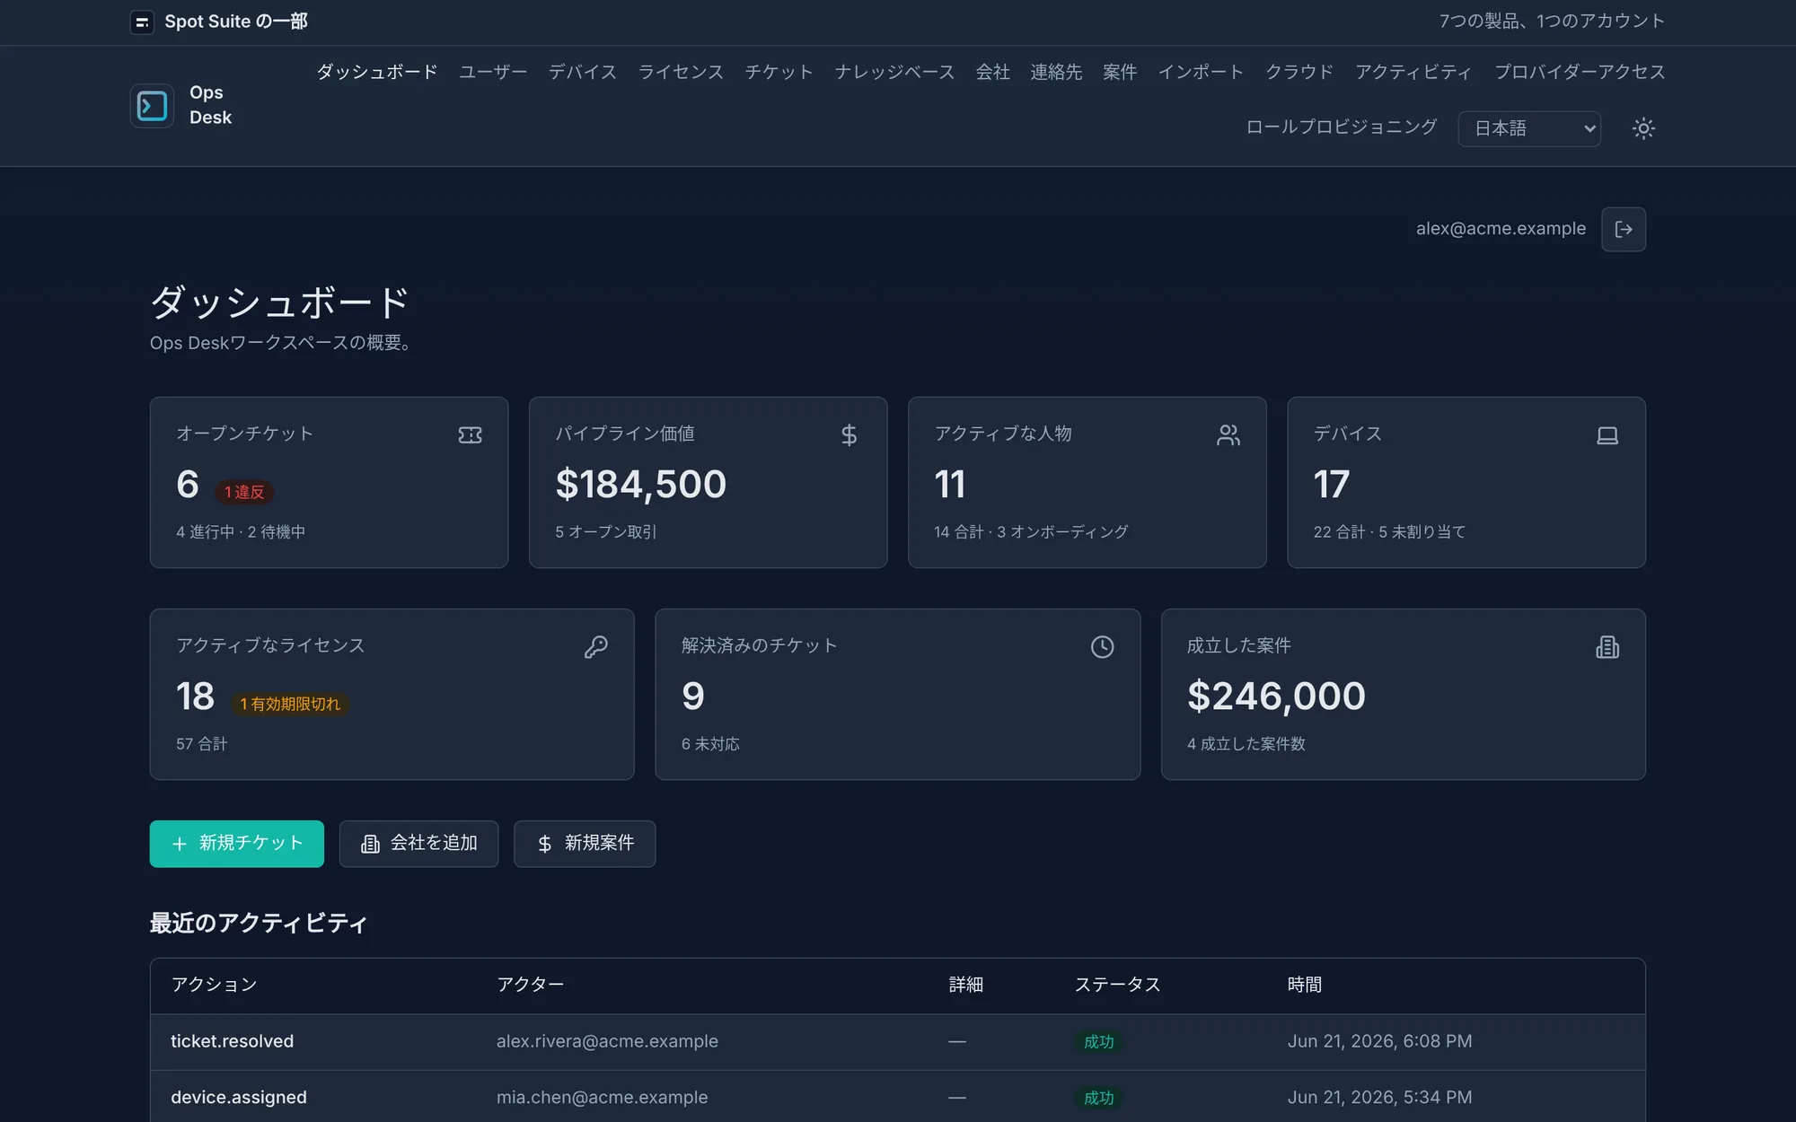1796x1122 pixels.
Task: Toggle the light/dark theme sun icon
Action: (1643, 128)
